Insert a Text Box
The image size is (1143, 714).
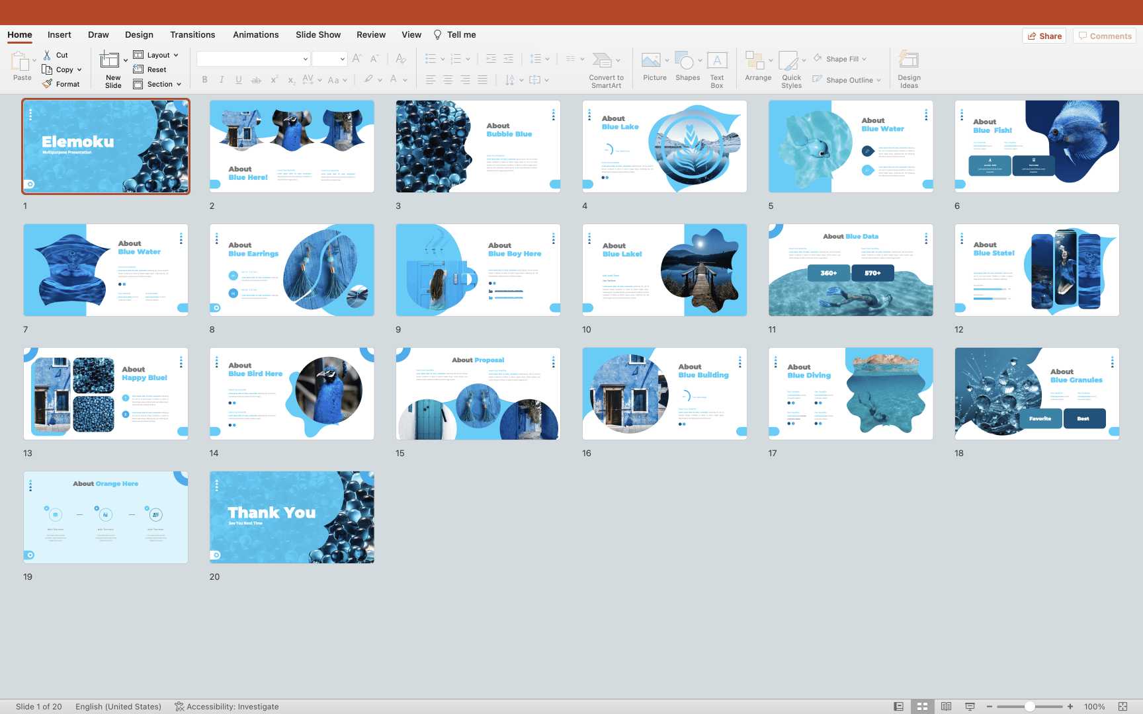[x=717, y=61]
